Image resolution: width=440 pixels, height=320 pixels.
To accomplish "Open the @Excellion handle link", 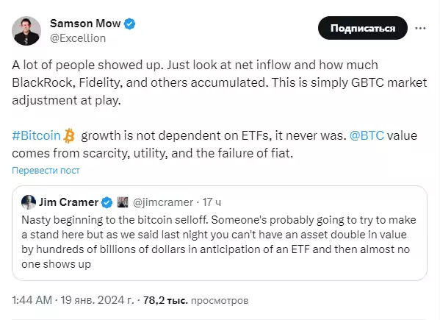I will pos(78,38).
